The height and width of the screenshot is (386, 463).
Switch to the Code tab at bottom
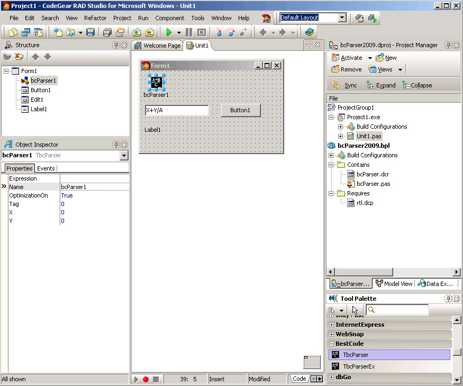(x=299, y=379)
